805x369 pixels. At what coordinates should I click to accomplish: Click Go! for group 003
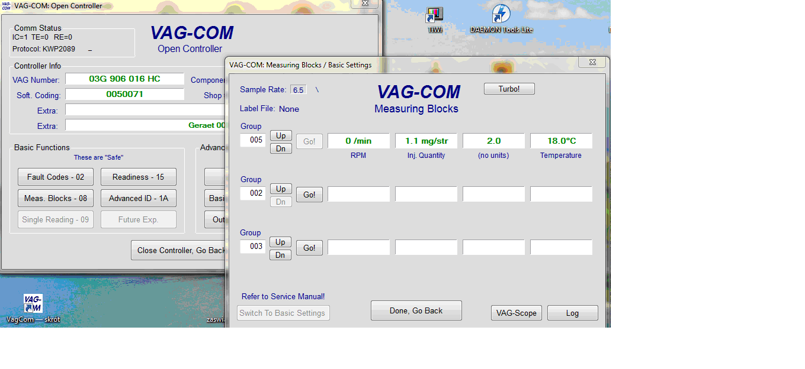pyautogui.click(x=309, y=248)
